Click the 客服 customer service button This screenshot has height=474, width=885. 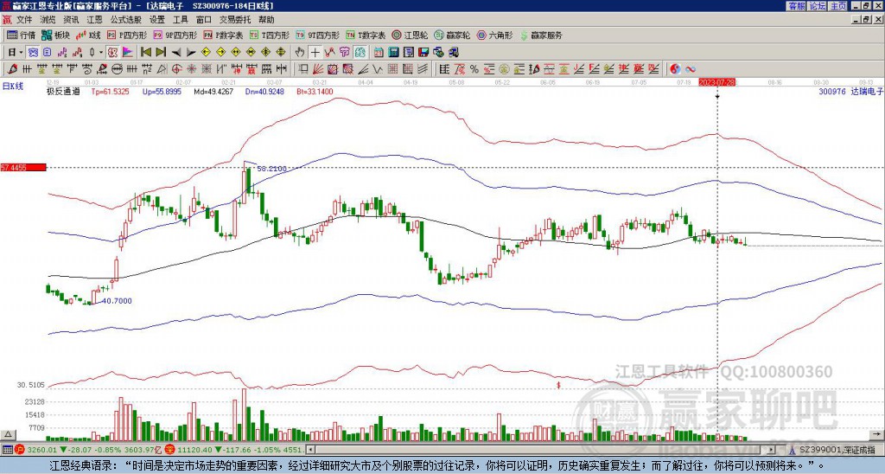coord(797,6)
